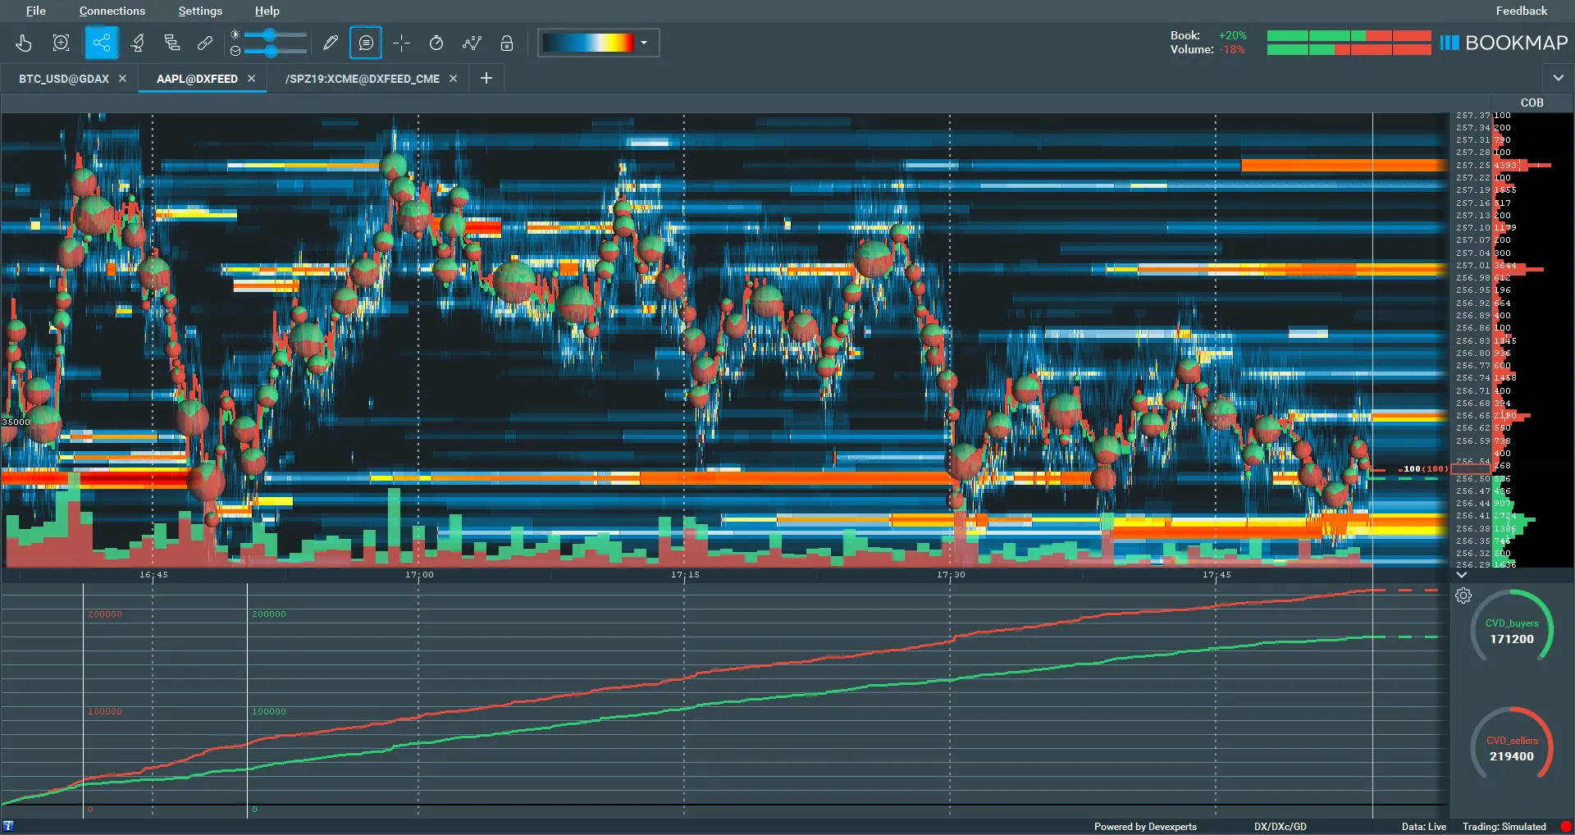Toggle the blue share-nodes toolbar button
Viewport: 1575px width, 835px height.
click(102, 43)
